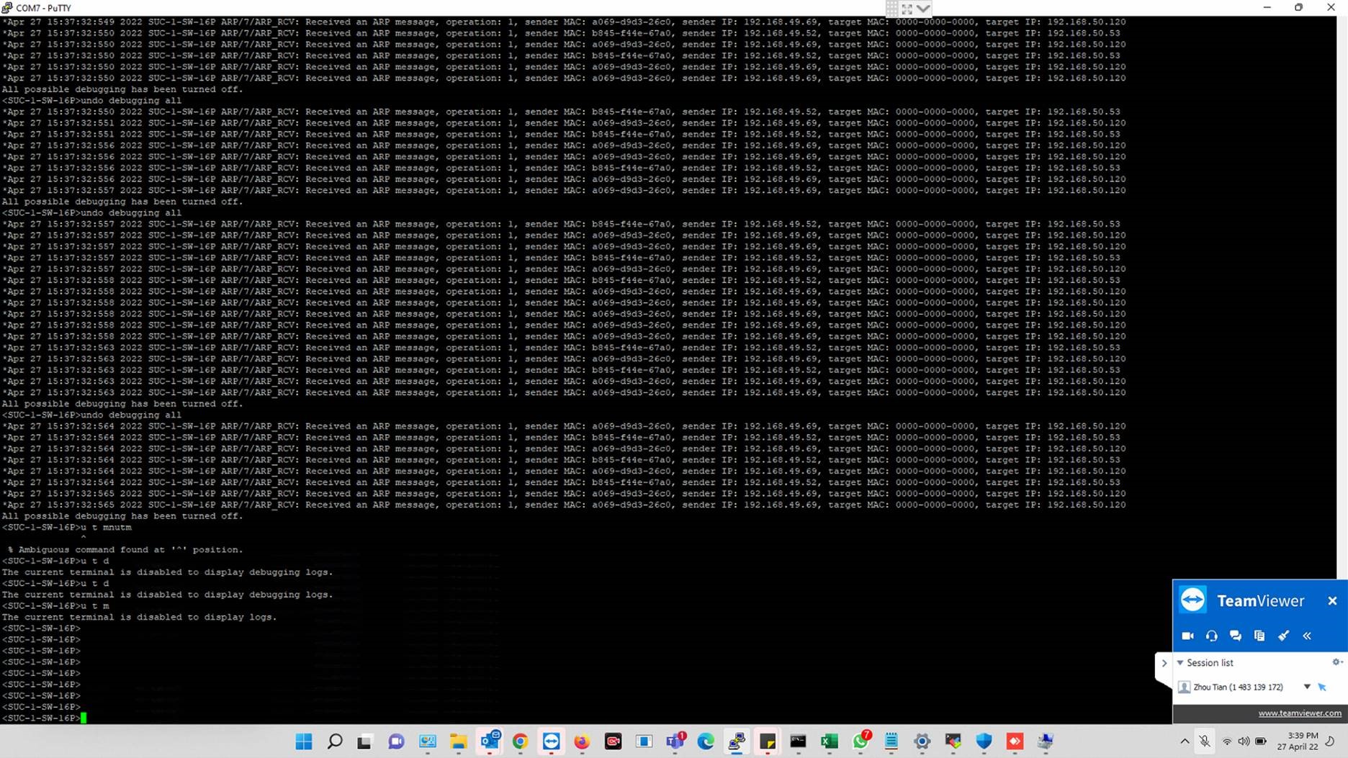Image resolution: width=1348 pixels, height=758 pixels.
Task: Open Microsoft Teams from taskbar
Action: tap(675, 741)
